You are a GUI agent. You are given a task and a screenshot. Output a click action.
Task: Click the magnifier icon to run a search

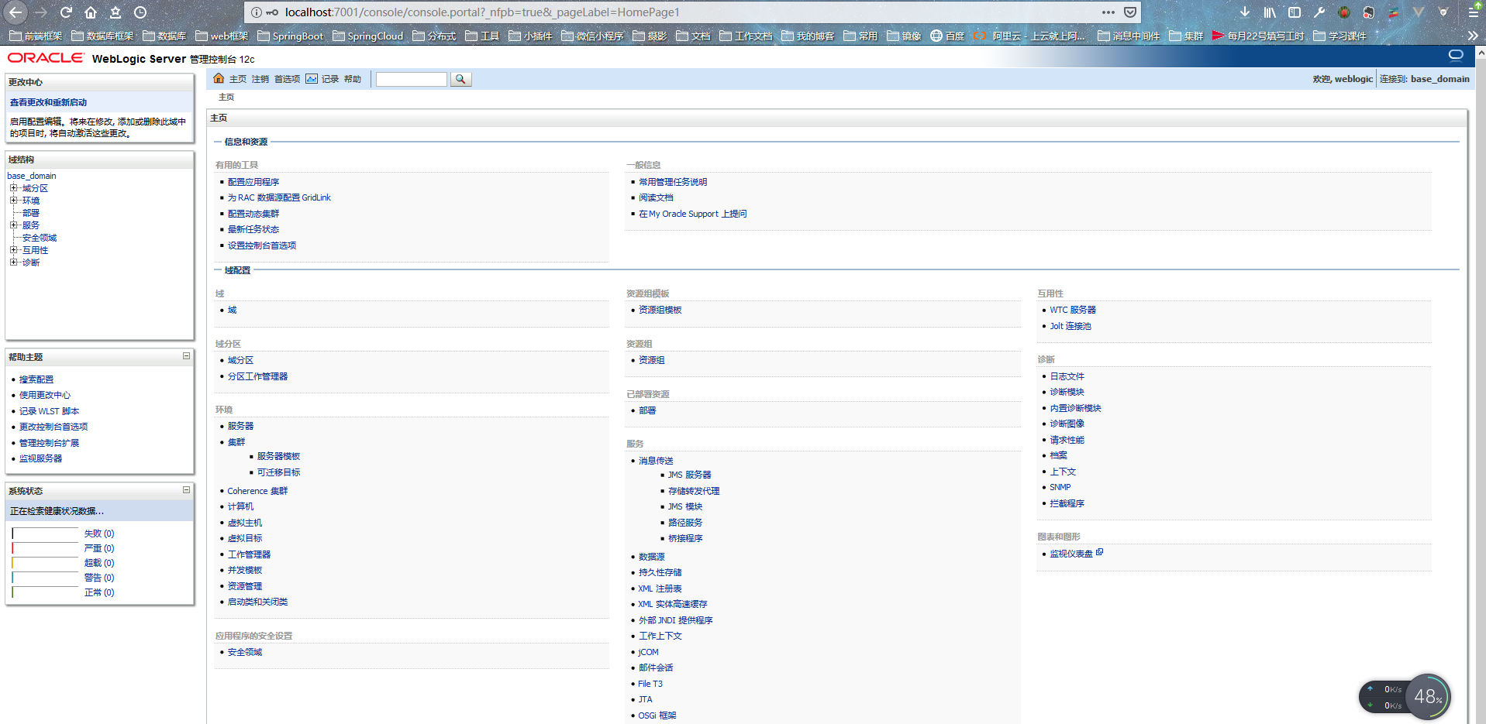click(x=460, y=78)
